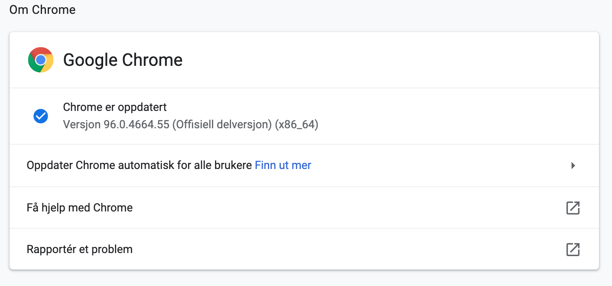Click Få hjelp med Chrome
The image size is (612, 286).
pos(80,208)
